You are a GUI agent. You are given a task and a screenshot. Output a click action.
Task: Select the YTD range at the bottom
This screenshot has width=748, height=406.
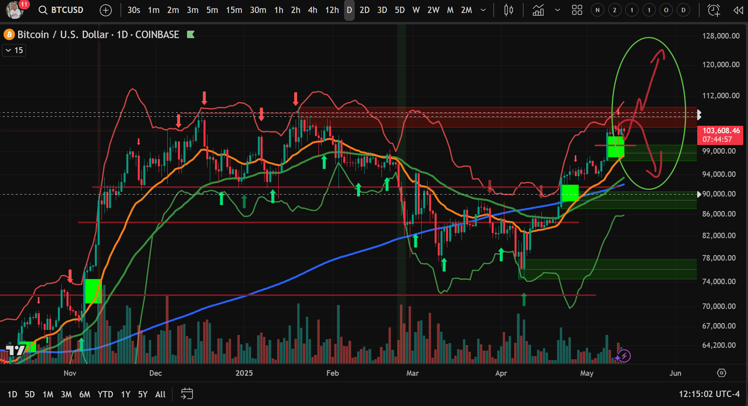coord(105,394)
